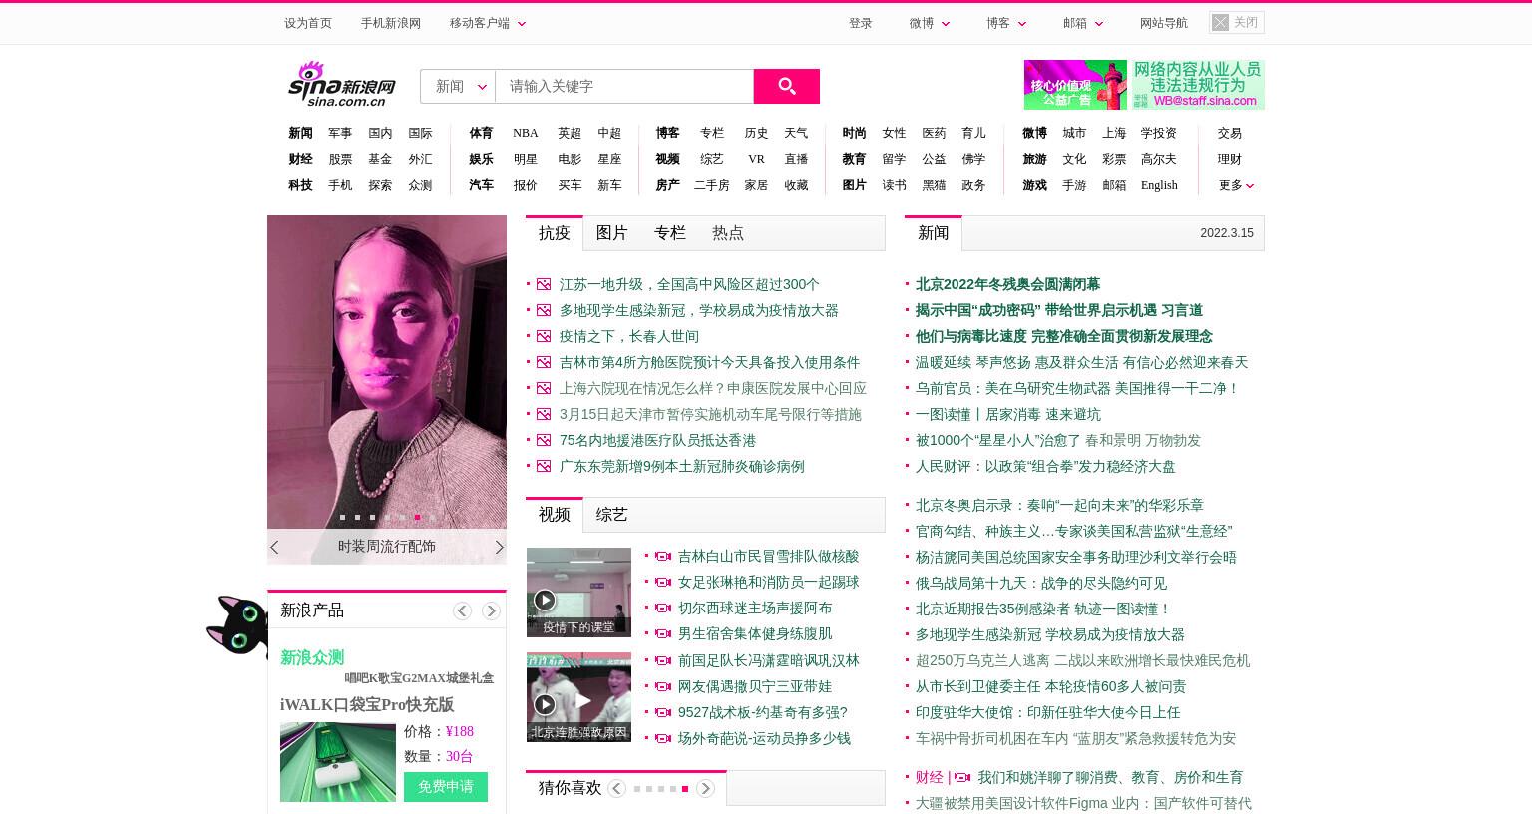Click the 新浪众测 heading link

pyautogui.click(x=312, y=658)
